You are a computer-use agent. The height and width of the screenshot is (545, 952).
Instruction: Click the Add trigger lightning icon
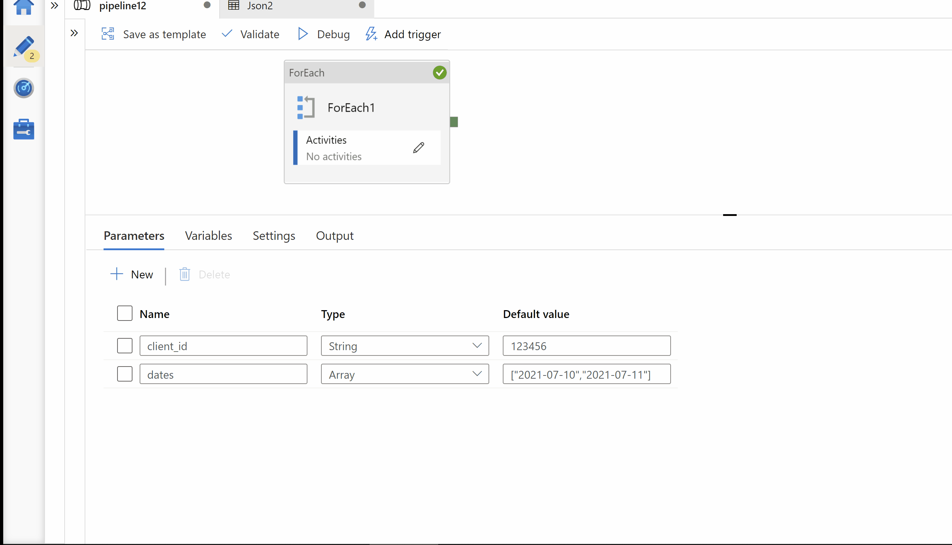pyautogui.click(x=371, y=34)
